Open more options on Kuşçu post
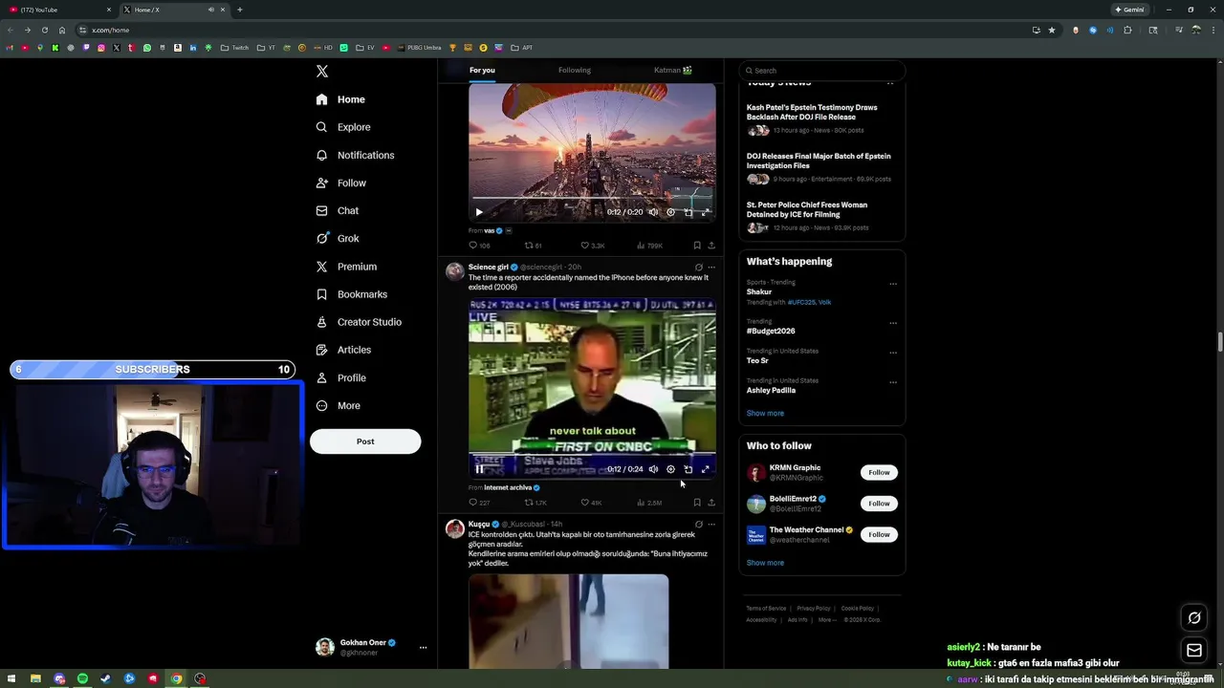Viewport: 1224px width, 688px height. 710,525
